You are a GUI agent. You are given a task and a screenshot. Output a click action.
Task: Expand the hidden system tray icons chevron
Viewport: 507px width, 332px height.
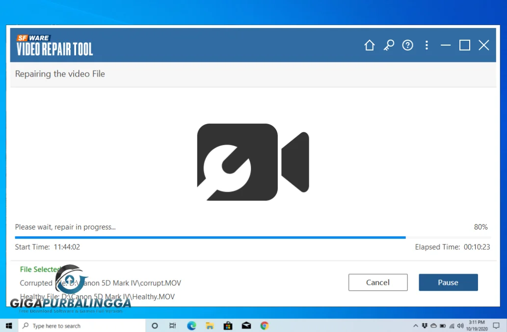pos(416,326)
